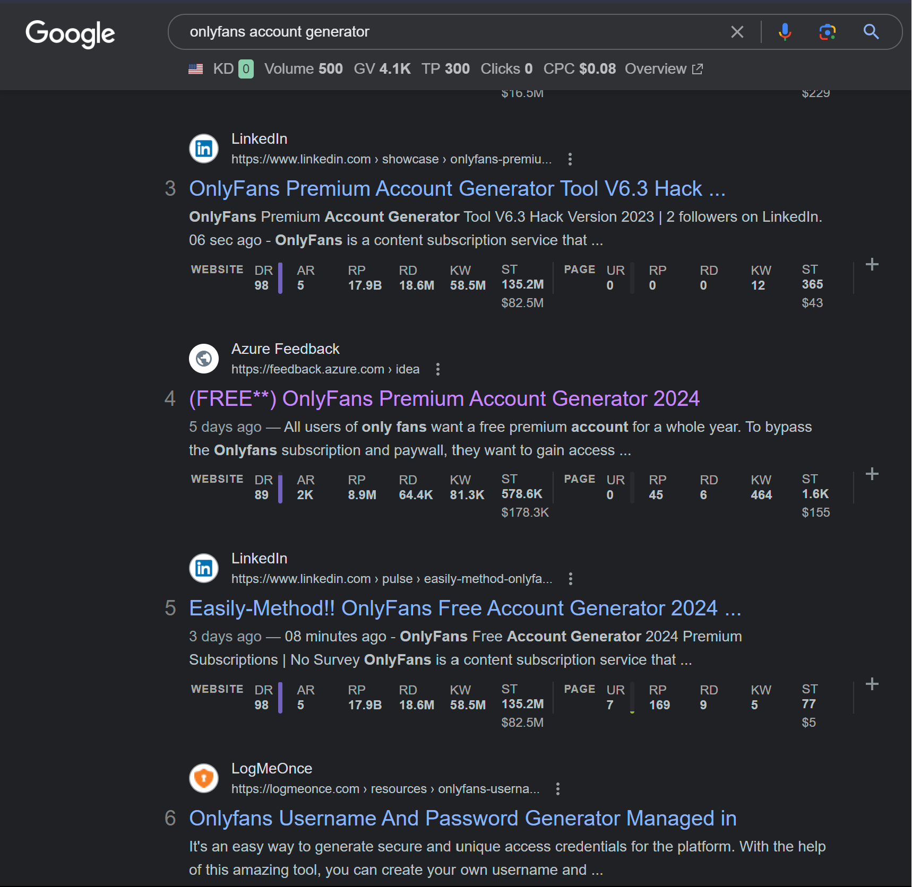This screenshot has height=887, width=912.
Task: Click 'Azure Feedback' site name
Action: [285, 349]
